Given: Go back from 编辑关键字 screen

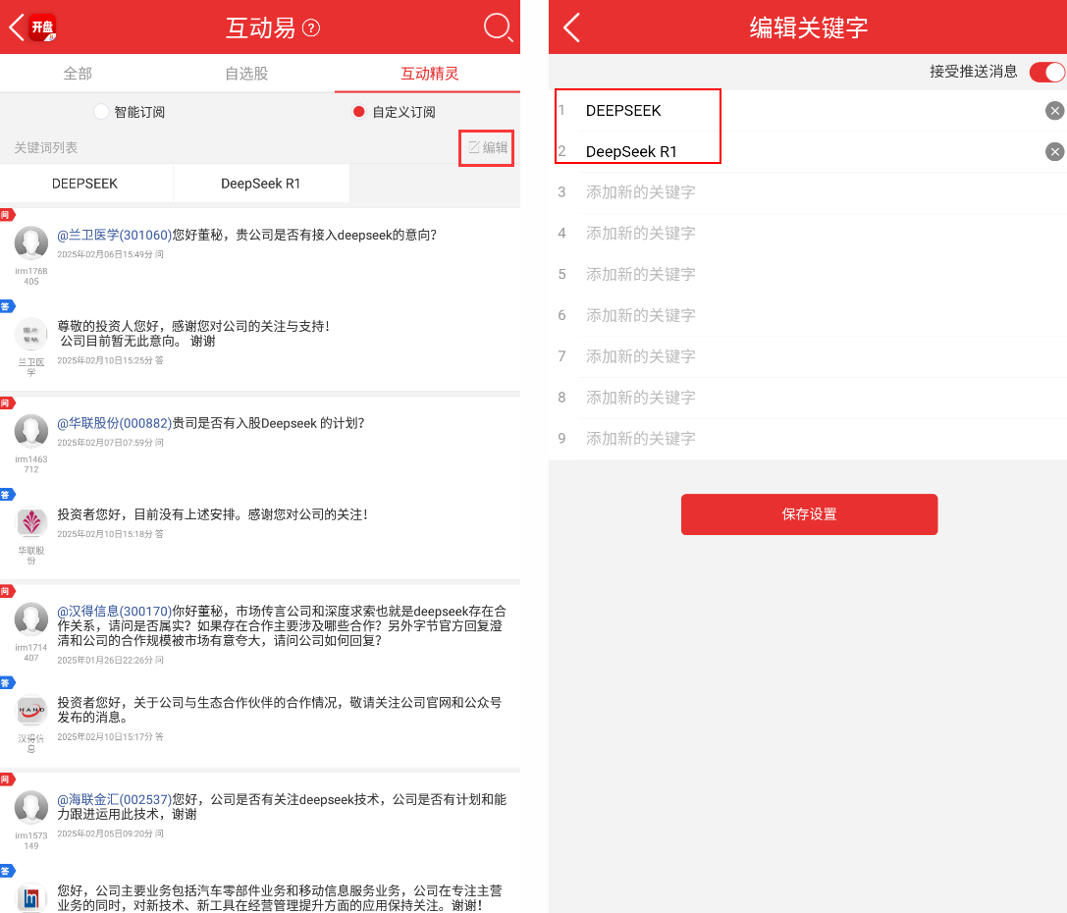Looking at the screenshot, I should point(571,27).
